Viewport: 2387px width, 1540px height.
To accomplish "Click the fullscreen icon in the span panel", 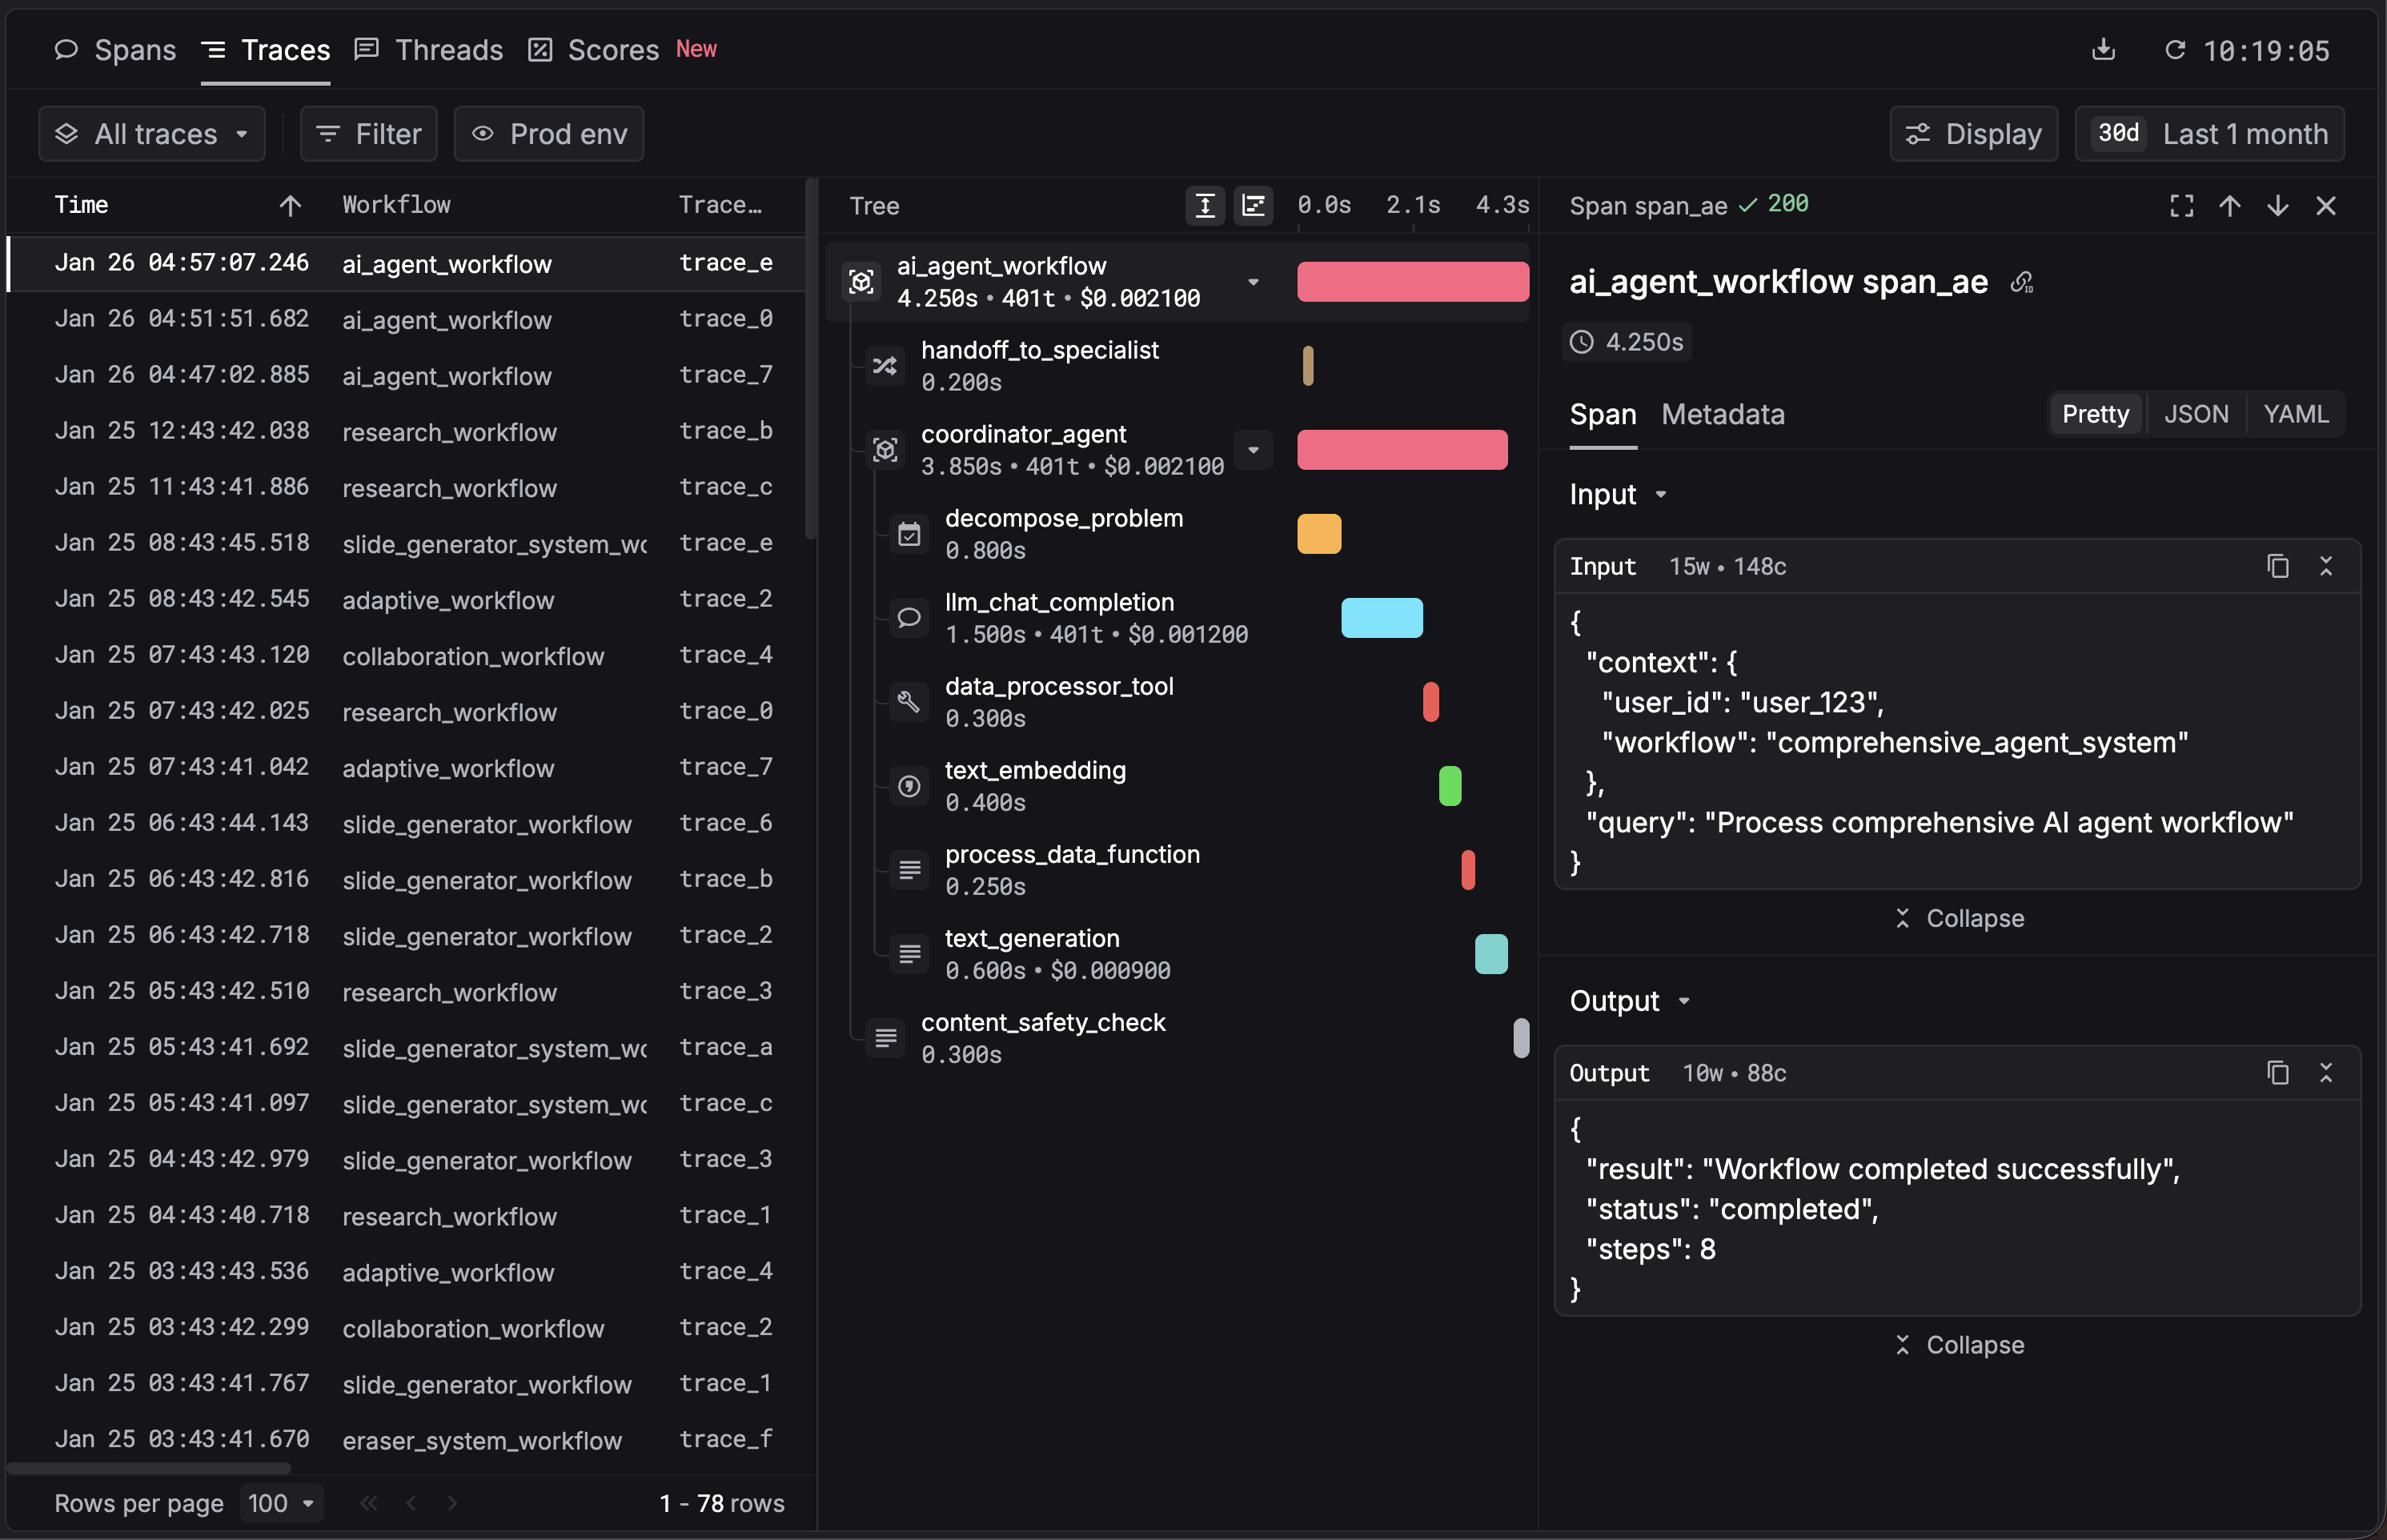I will (2181, 206).
